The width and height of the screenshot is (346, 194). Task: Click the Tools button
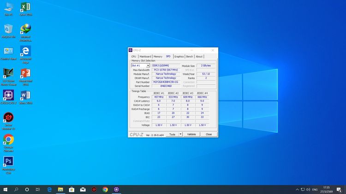172,134
